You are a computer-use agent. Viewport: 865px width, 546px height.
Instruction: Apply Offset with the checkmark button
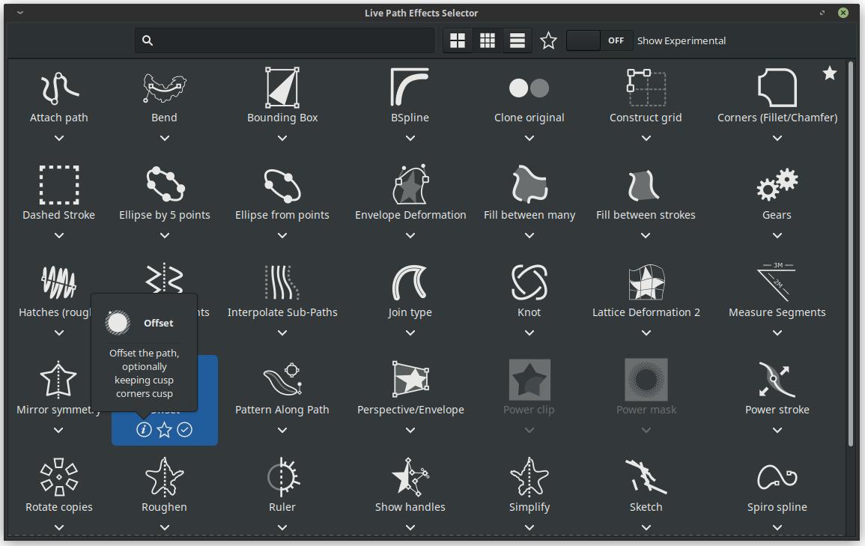[186, 430]
